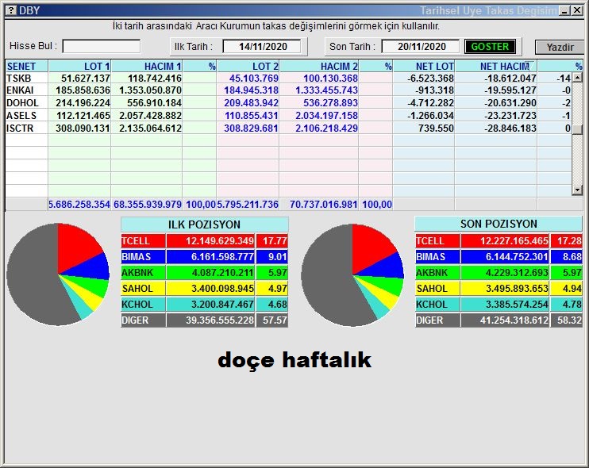Click BIMAS in SON POZISYON legend

click(x=437, y=257)
